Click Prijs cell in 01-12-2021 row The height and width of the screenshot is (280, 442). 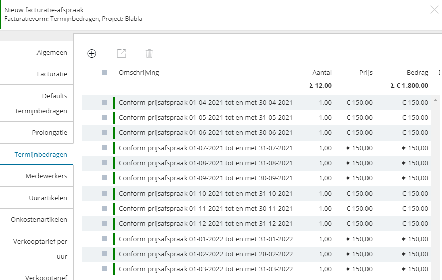click(x=359, y=224)
